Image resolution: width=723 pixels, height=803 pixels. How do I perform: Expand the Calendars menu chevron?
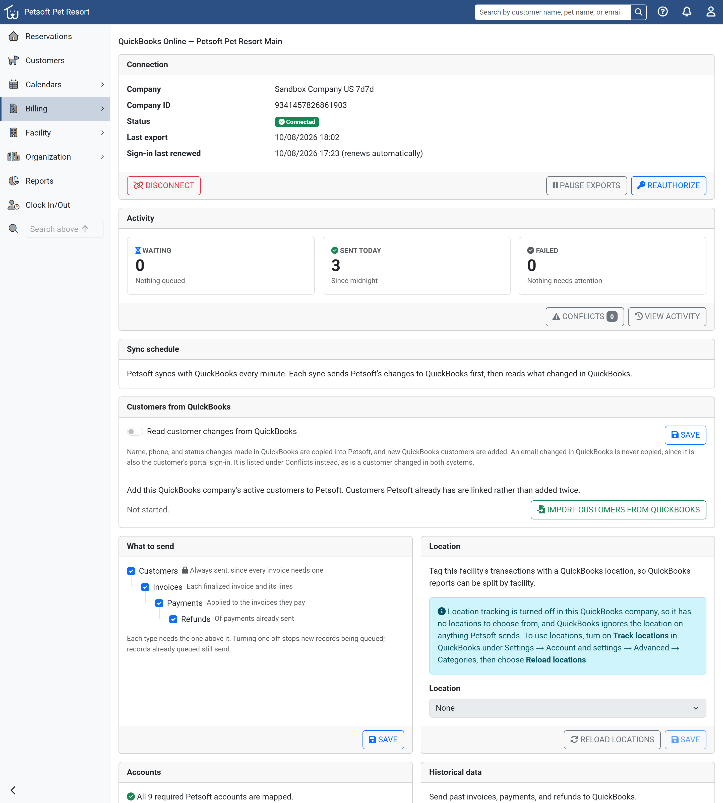(102, 85)
